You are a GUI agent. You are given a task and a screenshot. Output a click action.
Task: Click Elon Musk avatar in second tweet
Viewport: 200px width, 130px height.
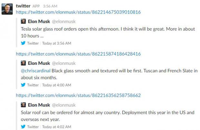23,63
